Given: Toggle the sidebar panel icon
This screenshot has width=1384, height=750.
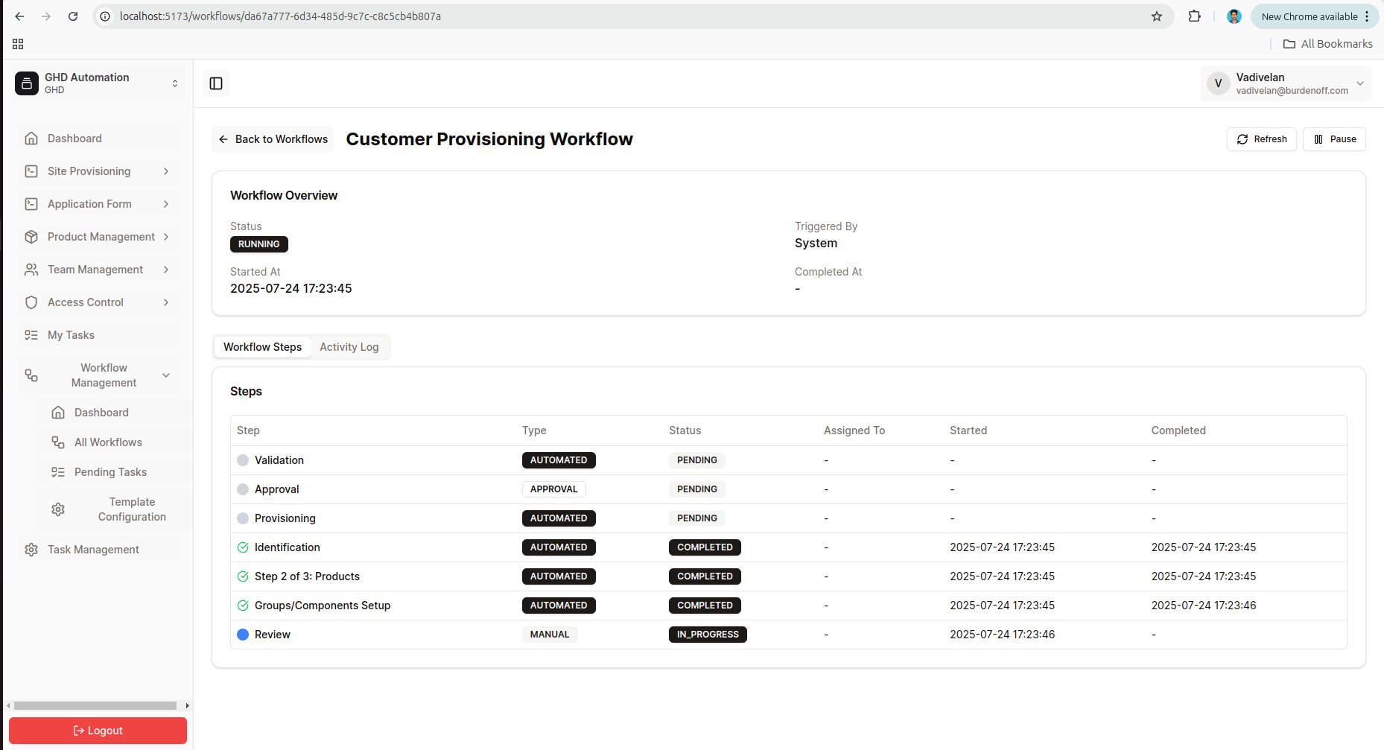Looking at the screenshot, I should point(216,83).
